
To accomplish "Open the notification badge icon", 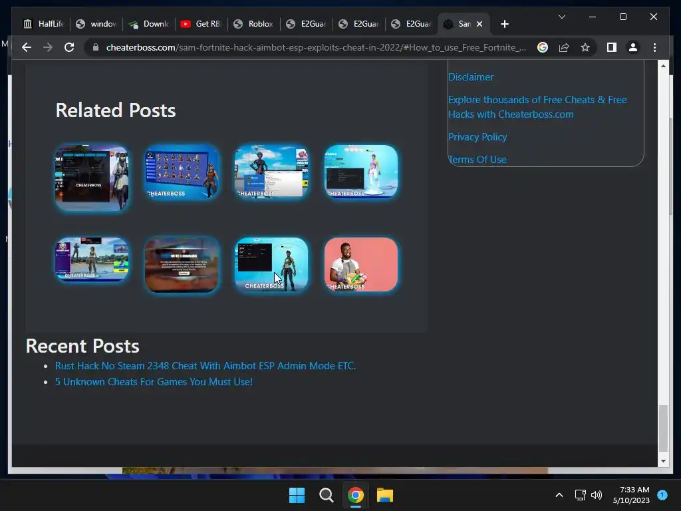I will [662, 495].
